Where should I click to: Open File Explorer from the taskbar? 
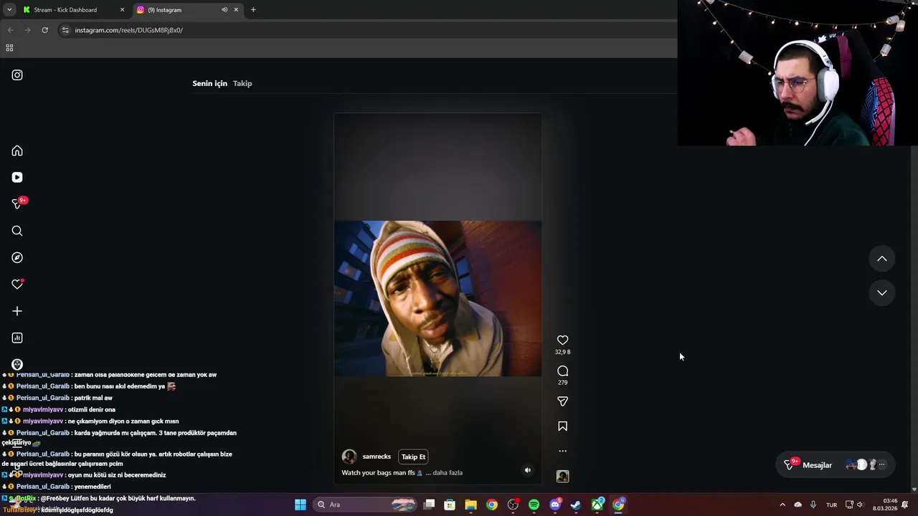click(470, 505)
